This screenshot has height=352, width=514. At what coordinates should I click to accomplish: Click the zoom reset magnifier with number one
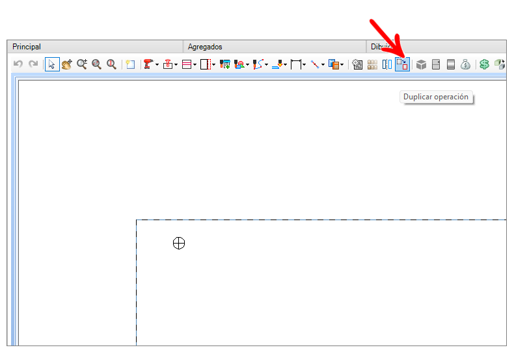click(111, 64)
